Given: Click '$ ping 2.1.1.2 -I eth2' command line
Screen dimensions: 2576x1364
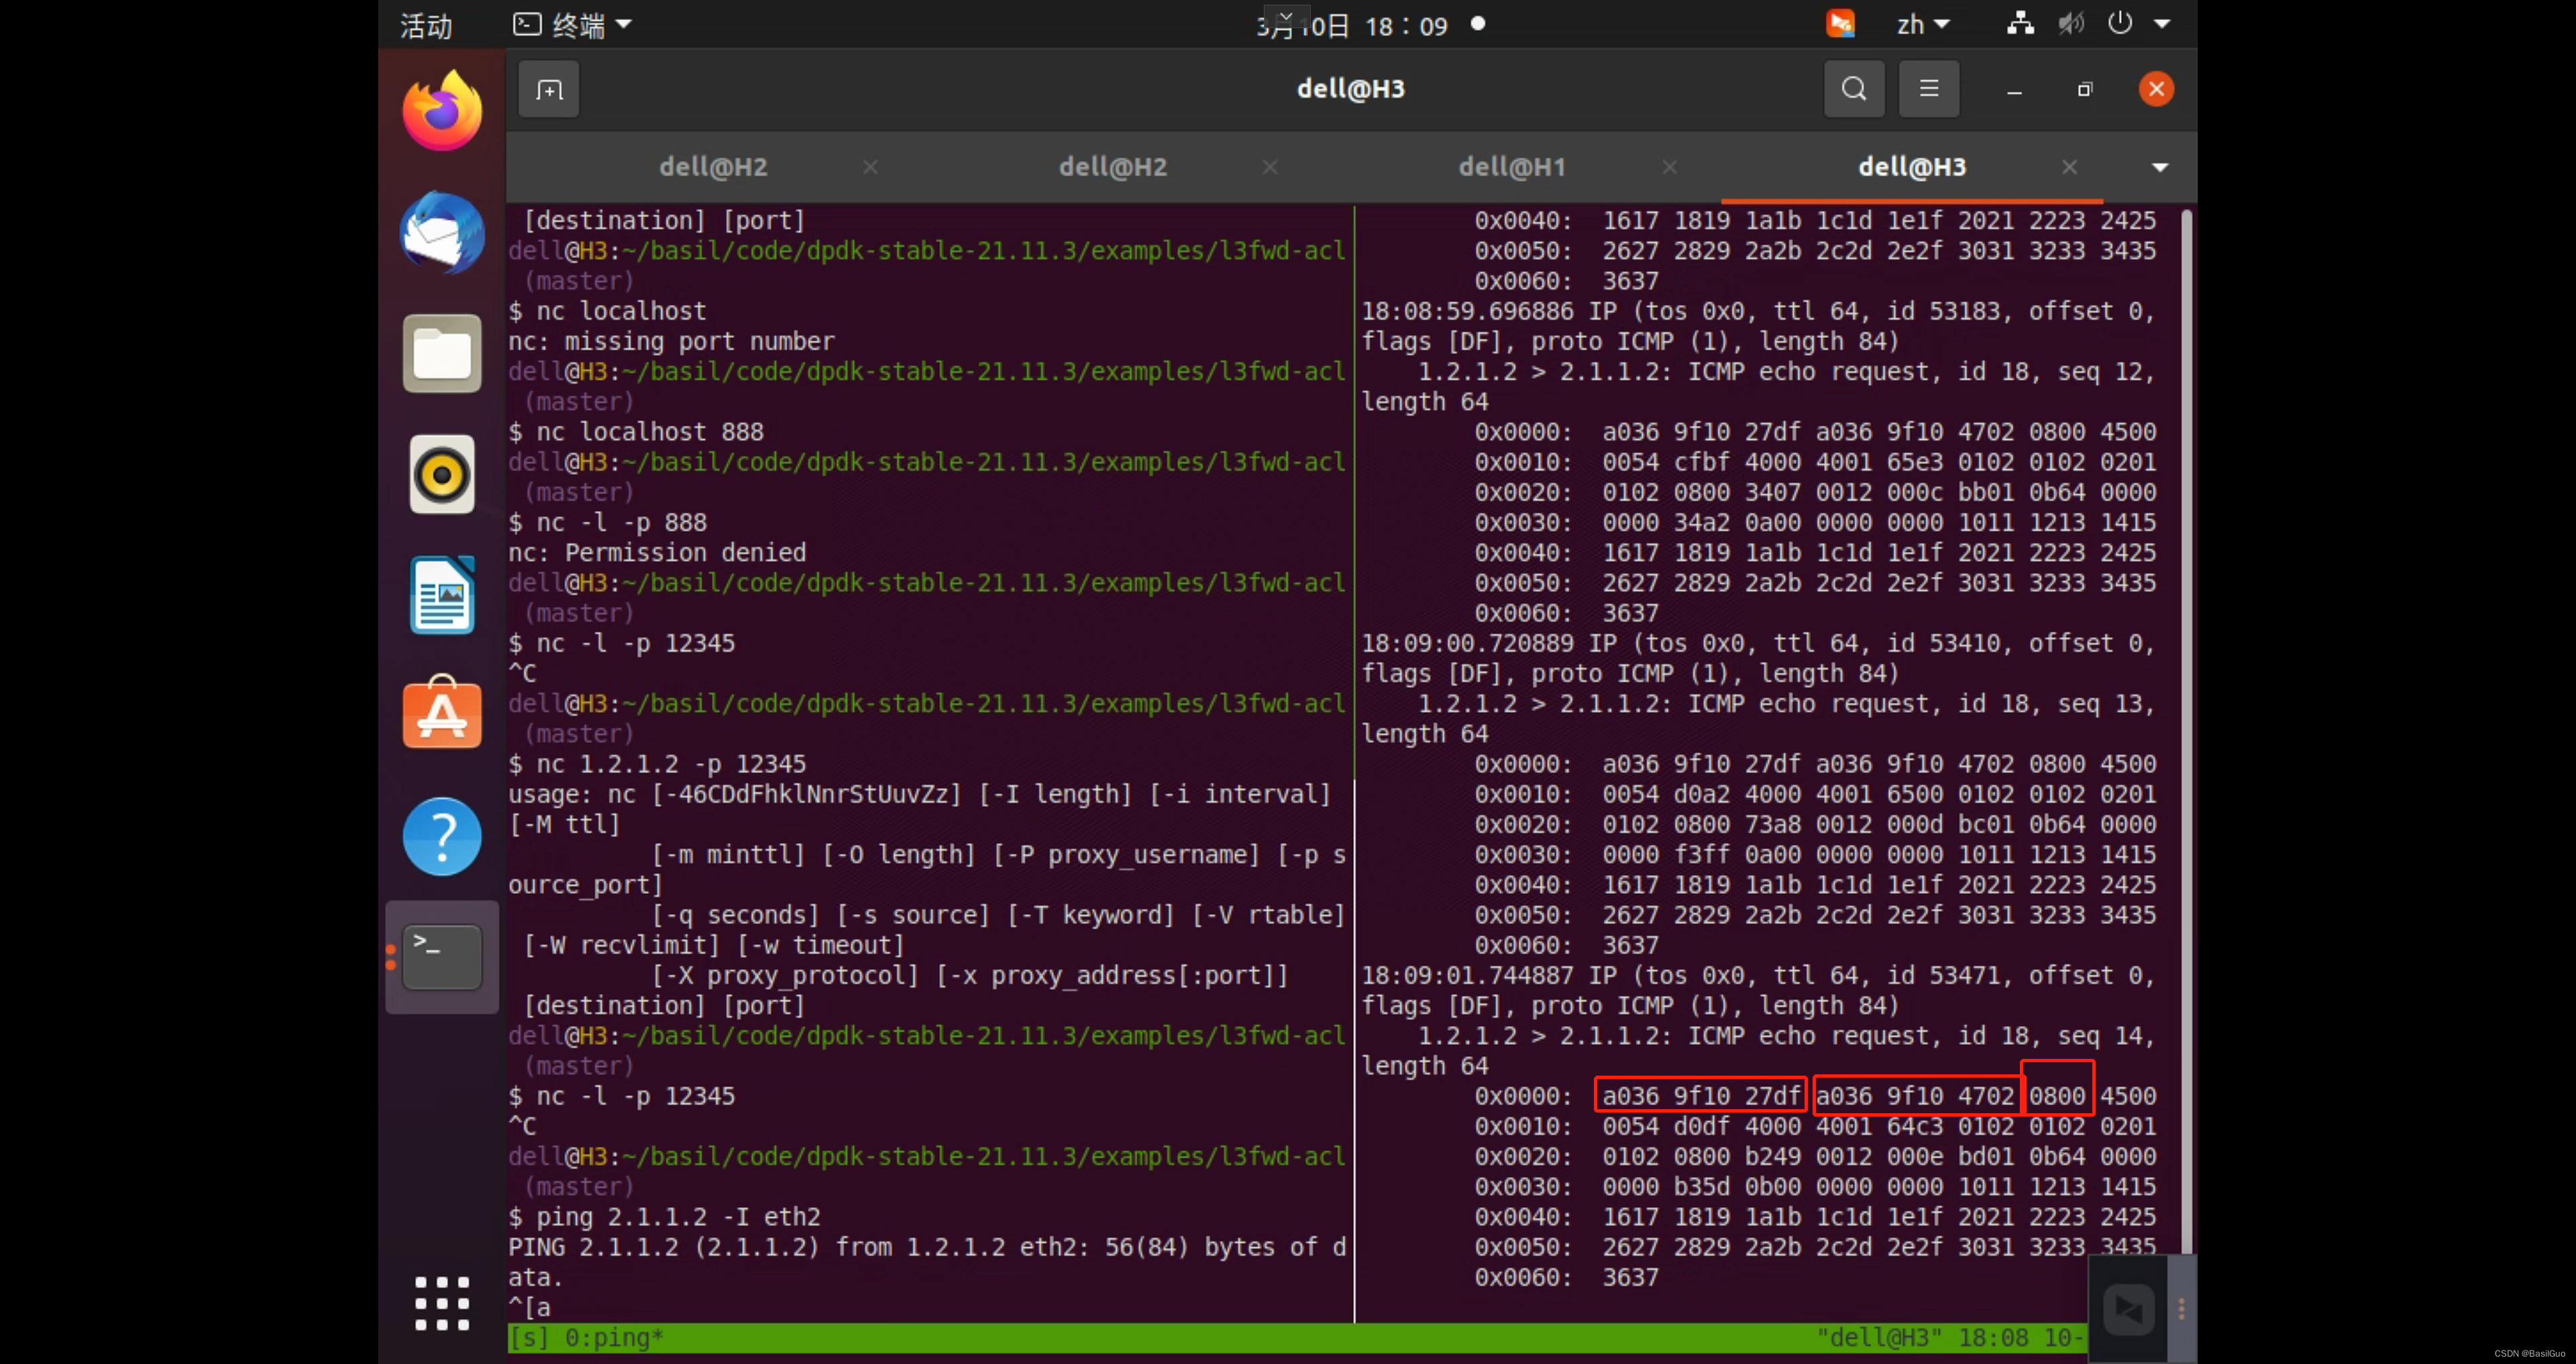Looking at the screenshot, I should (x=664, y=1217).
